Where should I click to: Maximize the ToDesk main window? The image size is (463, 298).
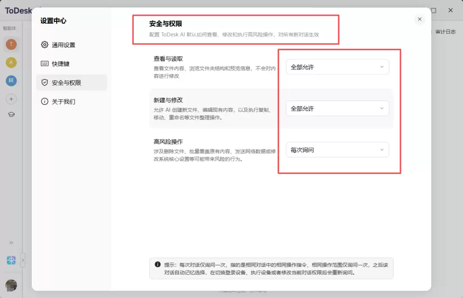pos(433,10)
